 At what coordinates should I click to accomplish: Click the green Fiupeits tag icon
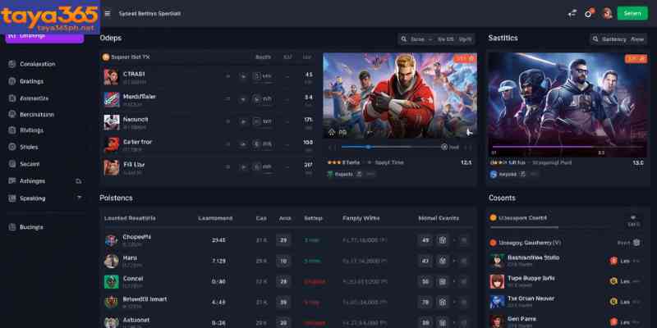(330, 174)
